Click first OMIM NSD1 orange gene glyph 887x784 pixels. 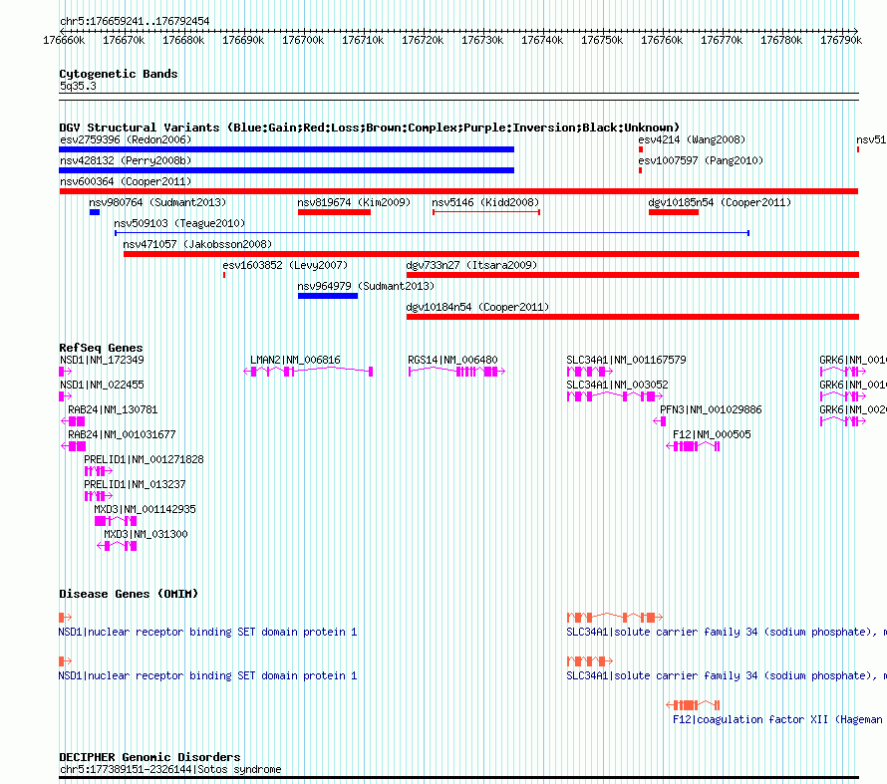click(x=65, y=618)
